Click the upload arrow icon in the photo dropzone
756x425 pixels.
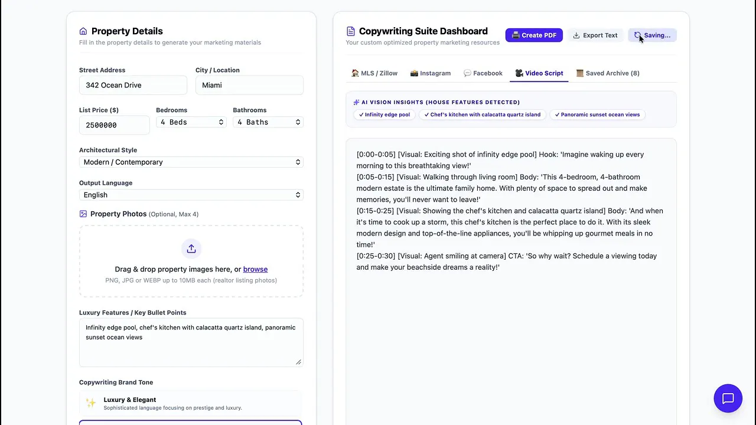(191, 249)
